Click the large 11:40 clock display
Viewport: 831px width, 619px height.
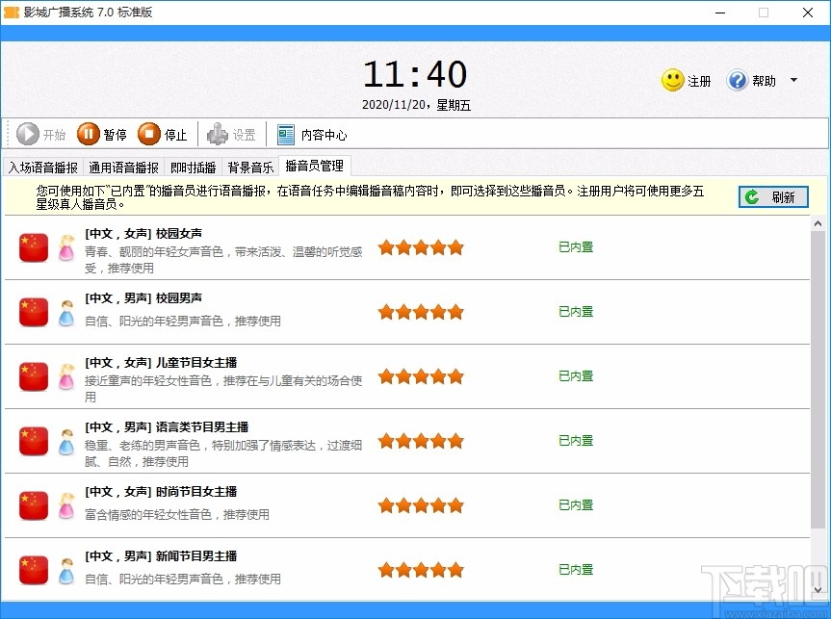coord(414,73)
